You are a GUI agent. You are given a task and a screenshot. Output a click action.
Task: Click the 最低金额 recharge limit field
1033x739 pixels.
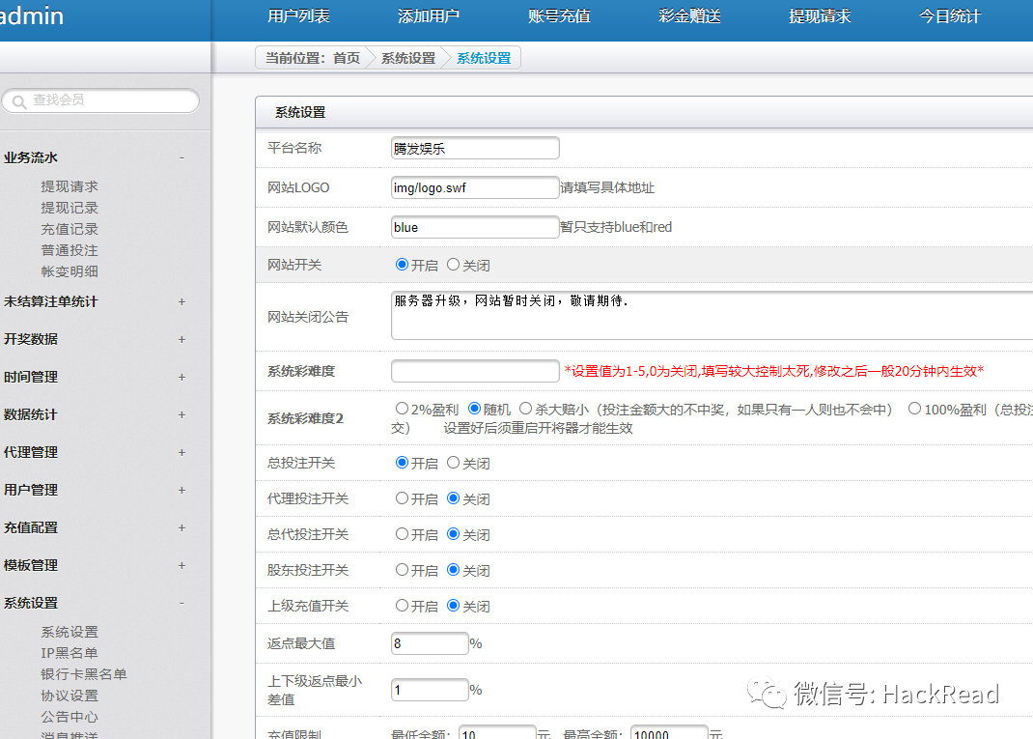point(497,733)
